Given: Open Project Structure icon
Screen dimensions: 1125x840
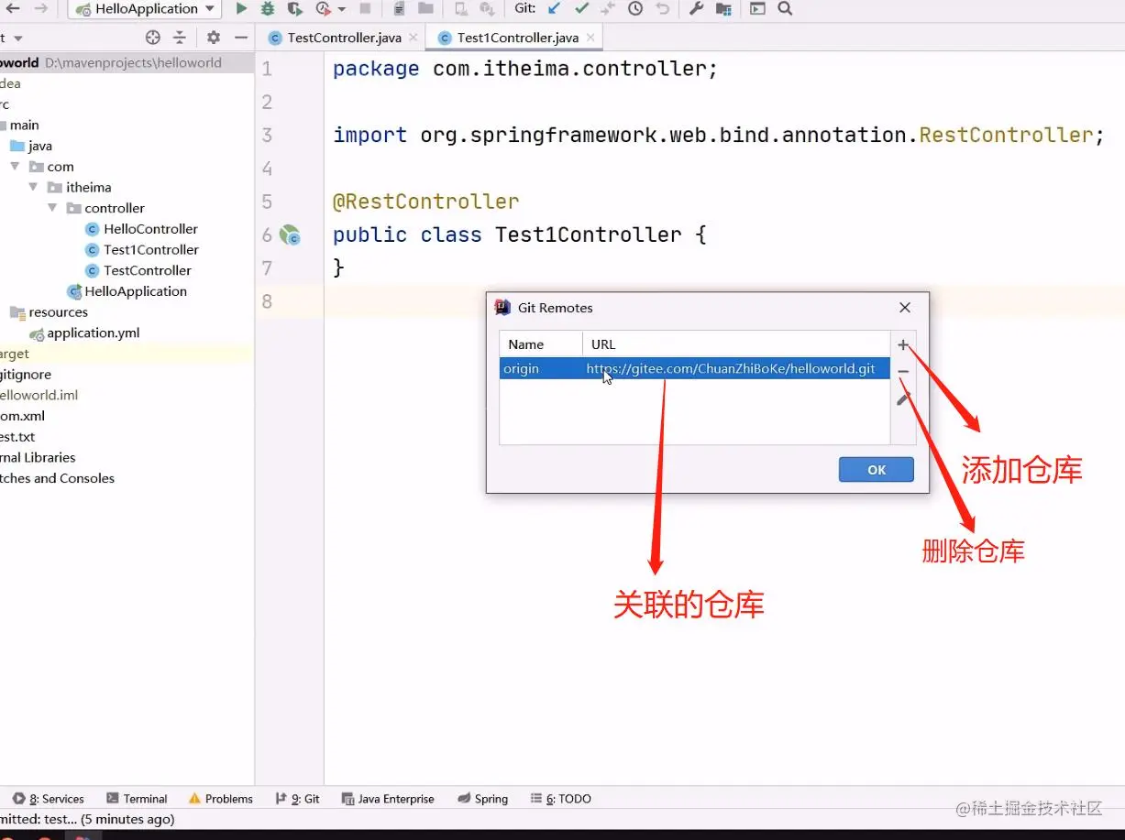Looking at the screenshot, I should click(x=723, y=8).
